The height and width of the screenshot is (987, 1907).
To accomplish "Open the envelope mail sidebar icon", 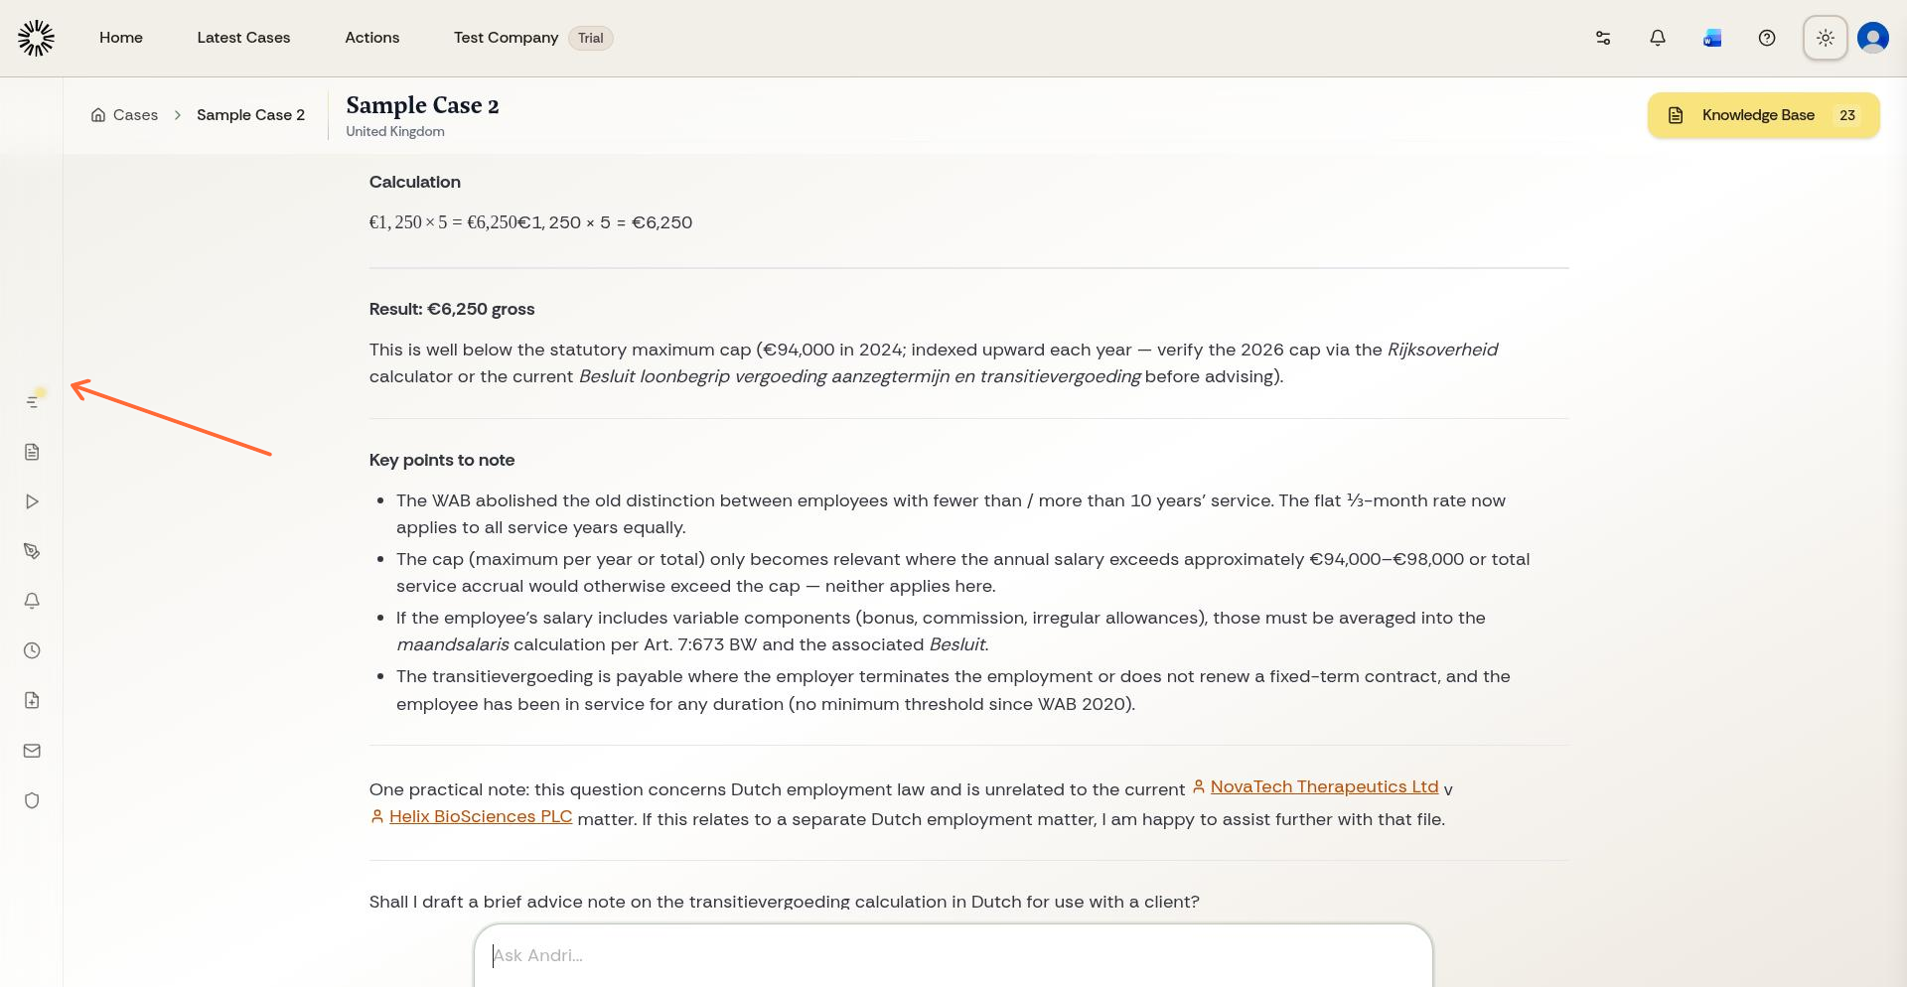I will pos(32,751).
